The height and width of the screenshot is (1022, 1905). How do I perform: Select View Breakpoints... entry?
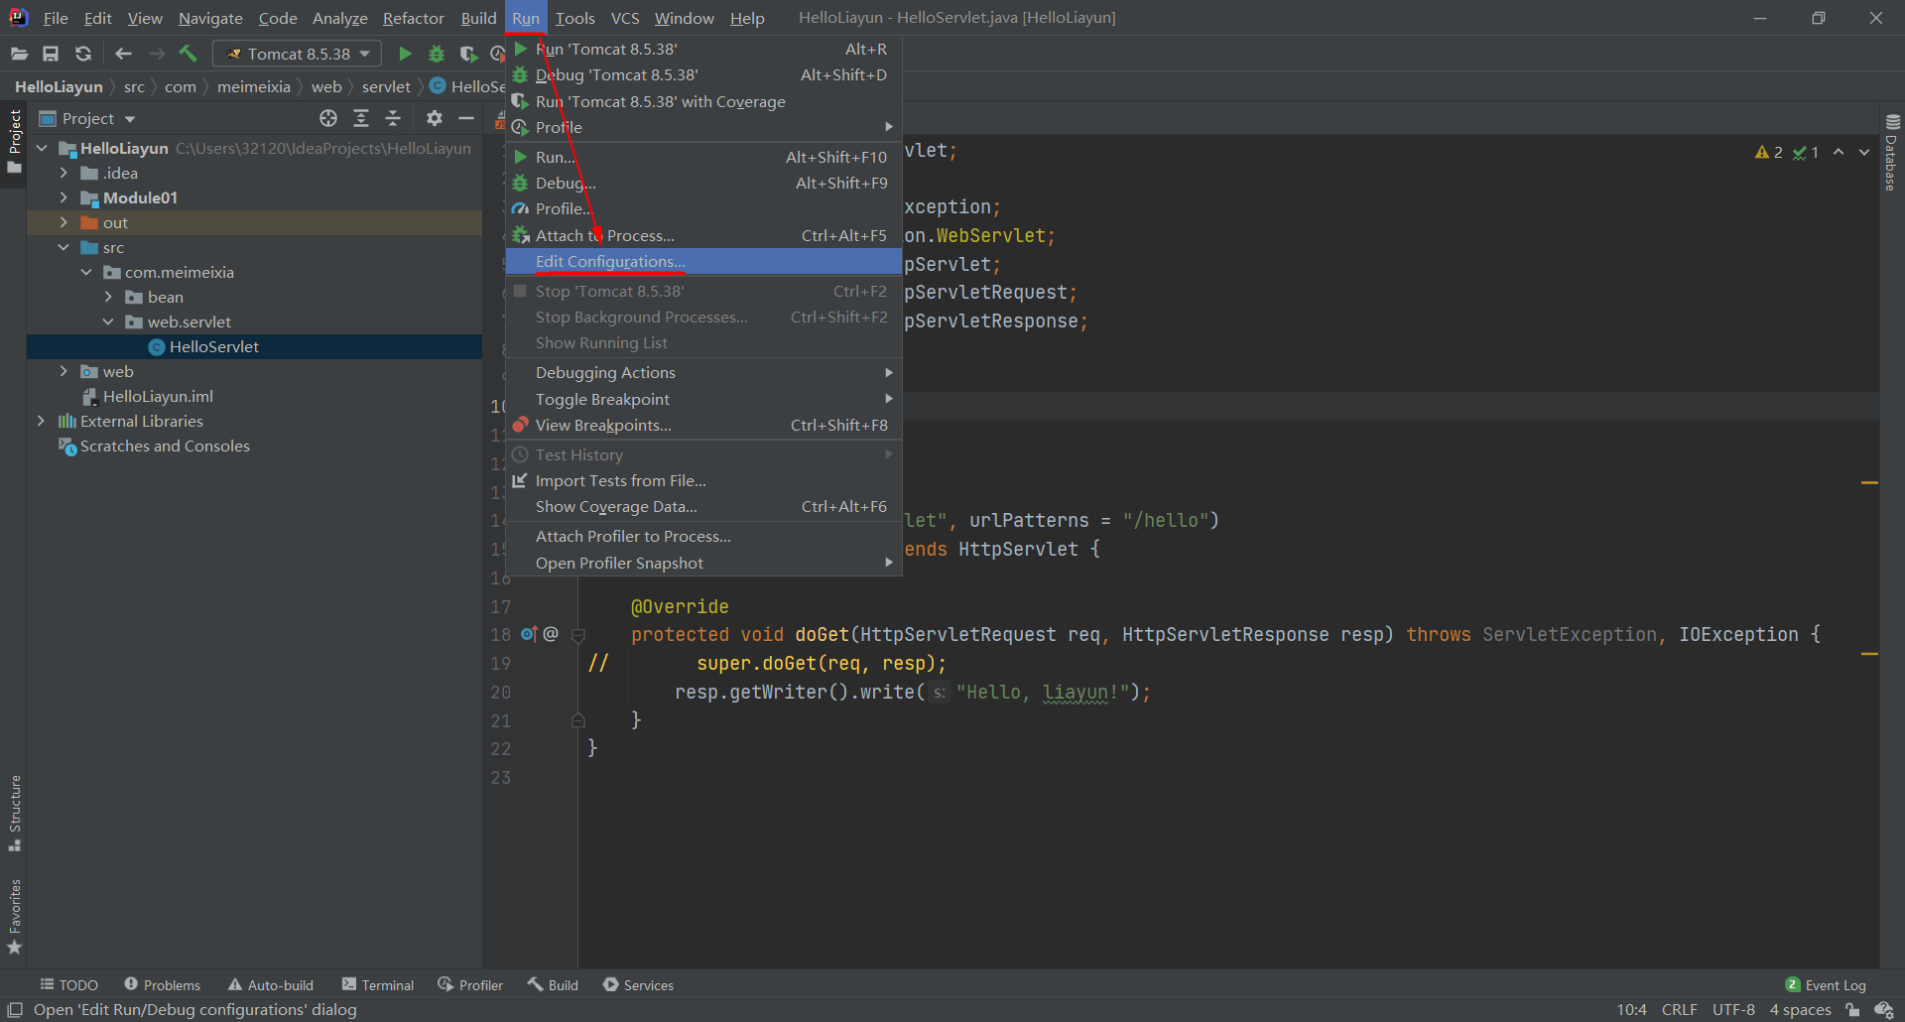[703, 425]
